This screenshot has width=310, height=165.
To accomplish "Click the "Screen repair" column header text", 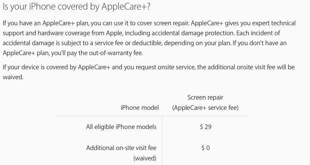I will tap(205, 98).
